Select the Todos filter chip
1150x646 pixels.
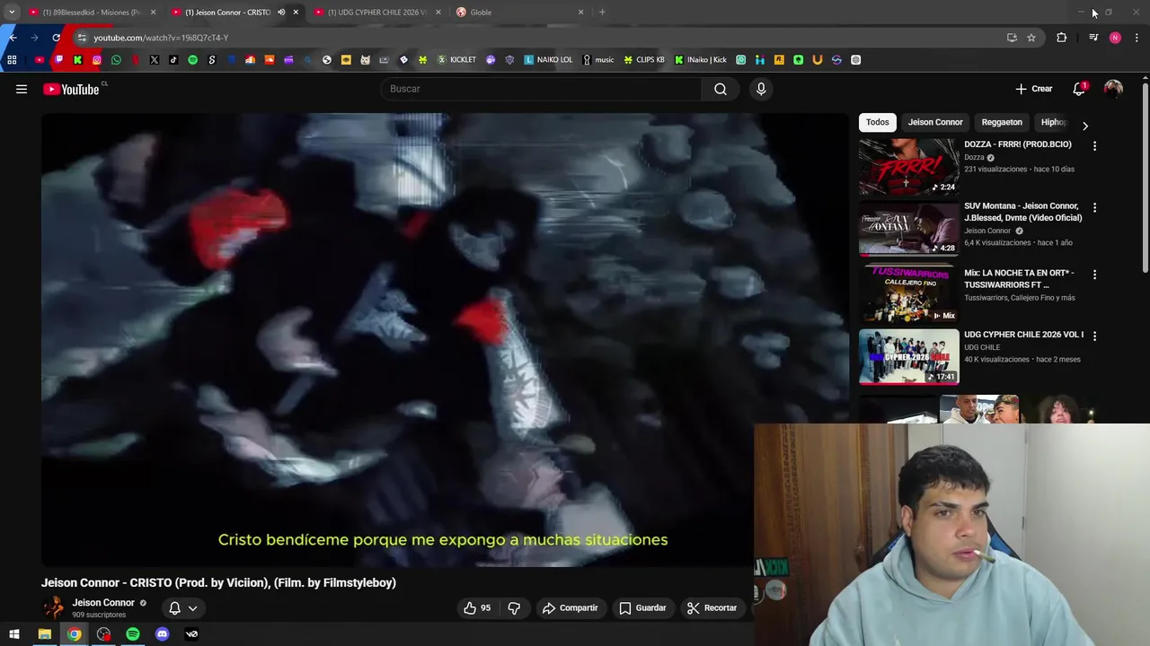tap(878, 122)
